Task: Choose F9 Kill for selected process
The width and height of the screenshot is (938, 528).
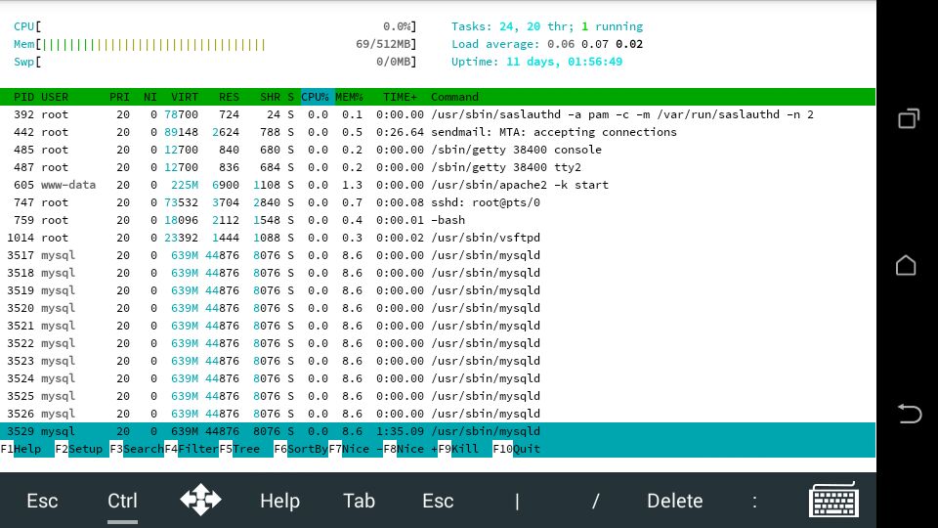Action: pos(463,449)
